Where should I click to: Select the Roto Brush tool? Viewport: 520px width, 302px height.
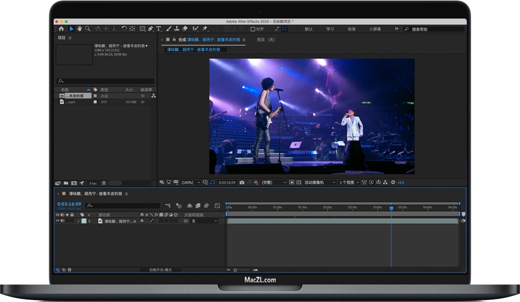pos(195,28)
